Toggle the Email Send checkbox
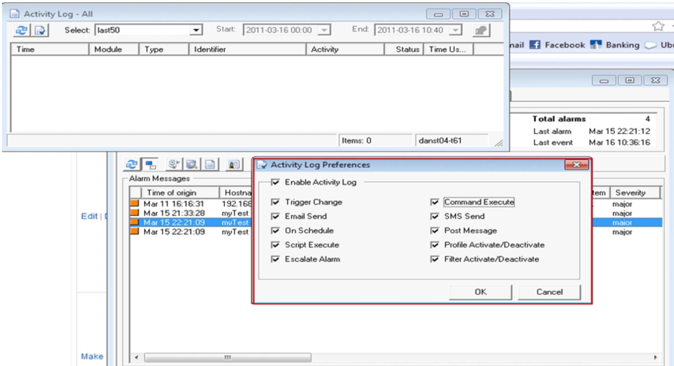Screen dimensions: 674x366 pos(275,216)
